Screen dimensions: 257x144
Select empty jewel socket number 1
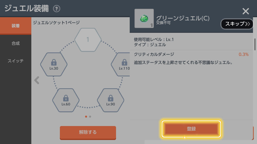(88, 40)
